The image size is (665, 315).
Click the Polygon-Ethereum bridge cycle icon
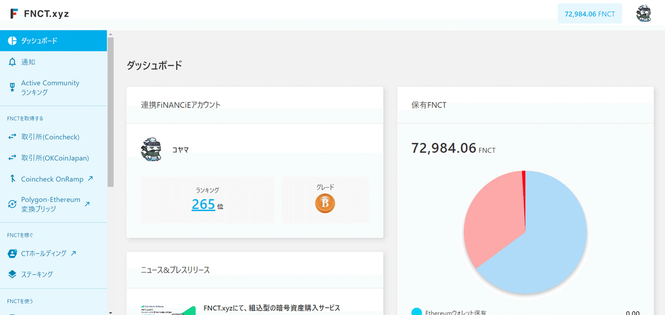tap(12, 204)
